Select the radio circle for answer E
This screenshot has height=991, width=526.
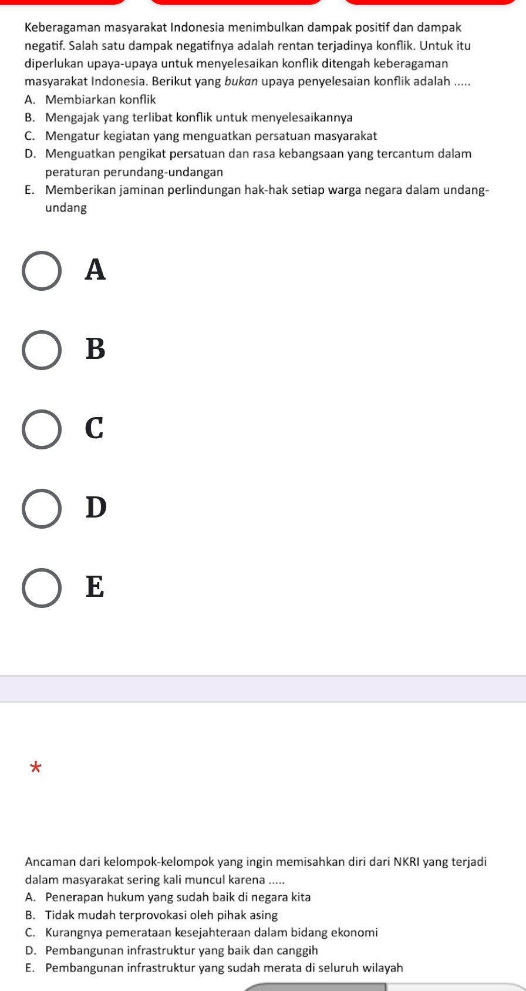[x=42, y=588]
